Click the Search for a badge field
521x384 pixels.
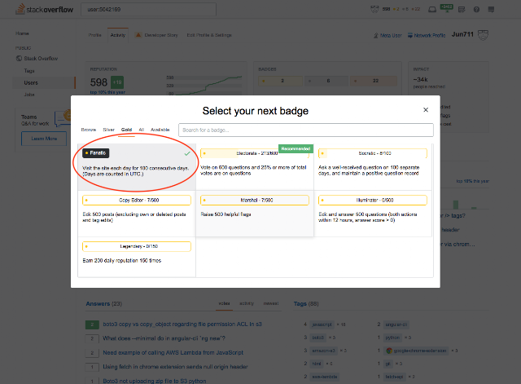click(306, 130)
